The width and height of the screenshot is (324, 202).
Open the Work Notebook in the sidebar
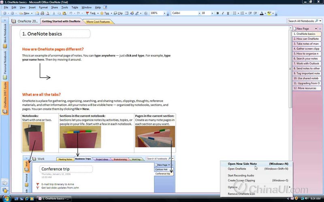pos(5,36)
